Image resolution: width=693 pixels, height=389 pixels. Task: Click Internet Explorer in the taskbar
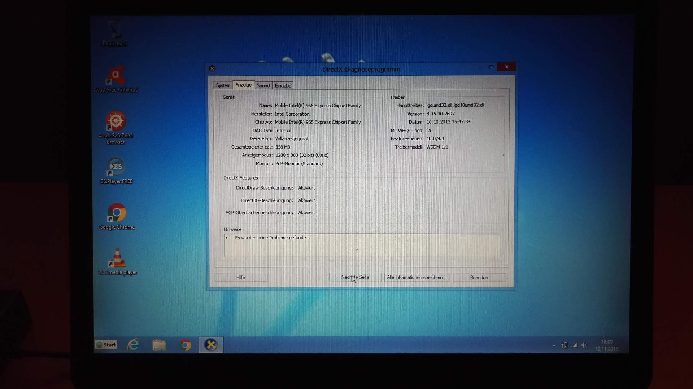[x=133, y=345]
